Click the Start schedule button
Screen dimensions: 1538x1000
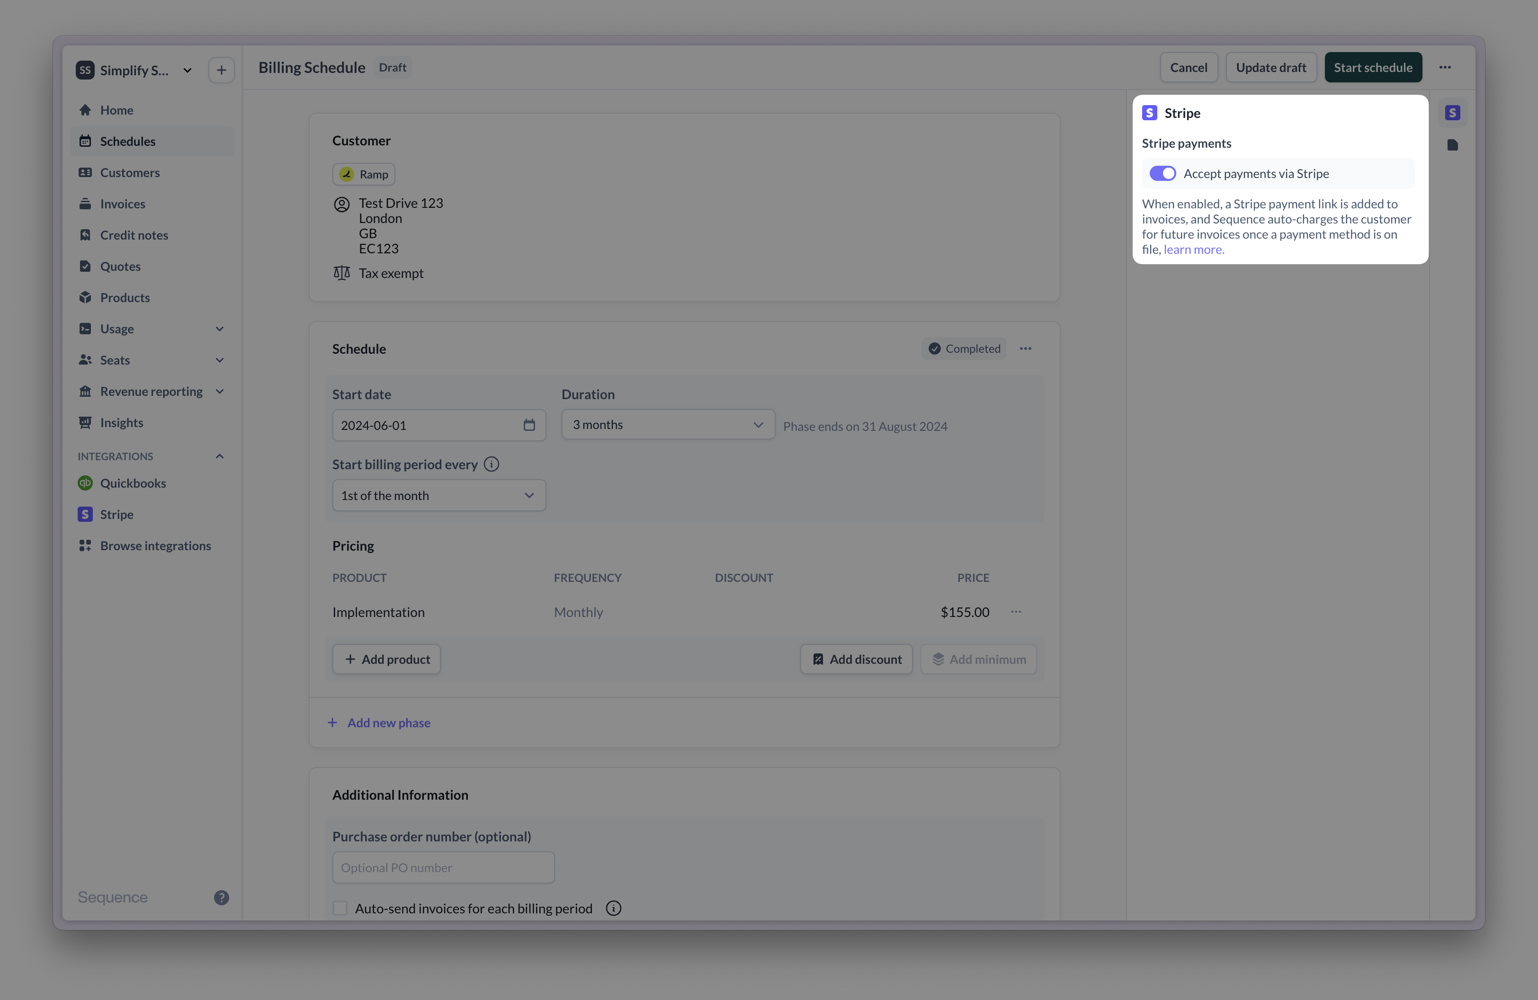[x=1373, y=67]
